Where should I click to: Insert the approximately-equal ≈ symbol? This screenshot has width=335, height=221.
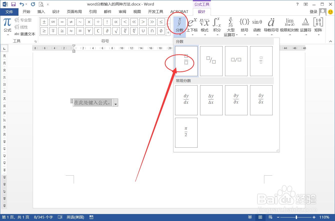(x=71, y=31)
